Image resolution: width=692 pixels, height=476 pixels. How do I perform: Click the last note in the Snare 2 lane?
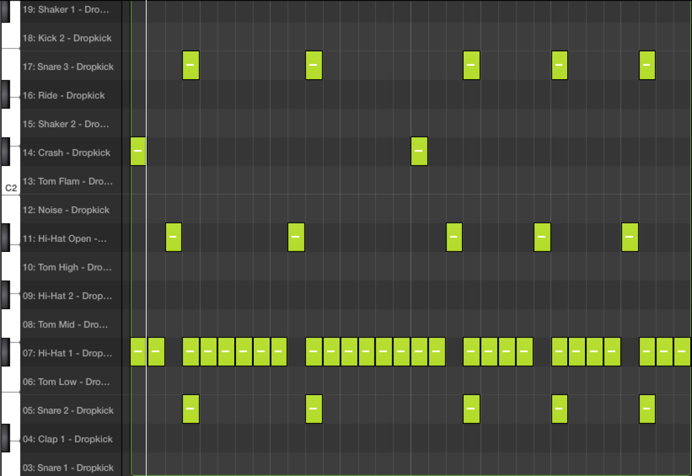(647, 409)
